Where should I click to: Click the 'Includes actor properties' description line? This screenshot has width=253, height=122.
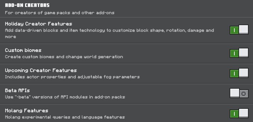(x=72, y=77)
